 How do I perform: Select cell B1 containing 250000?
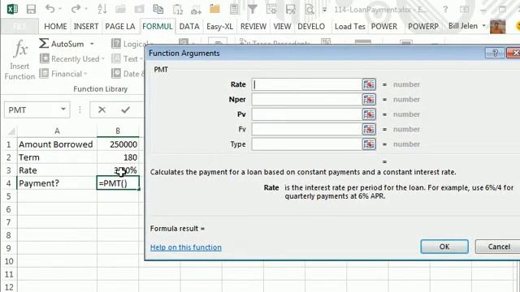[118, 144]
